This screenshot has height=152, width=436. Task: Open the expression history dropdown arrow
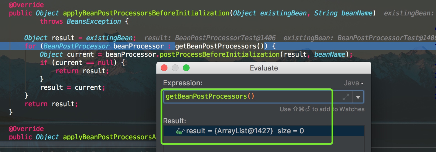coord(358,97)
